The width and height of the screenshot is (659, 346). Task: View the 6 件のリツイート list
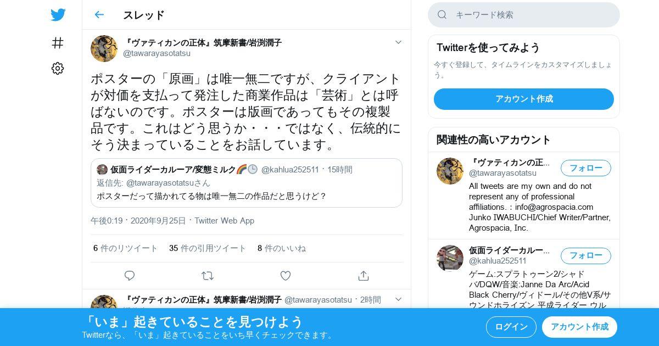(126, 248)
